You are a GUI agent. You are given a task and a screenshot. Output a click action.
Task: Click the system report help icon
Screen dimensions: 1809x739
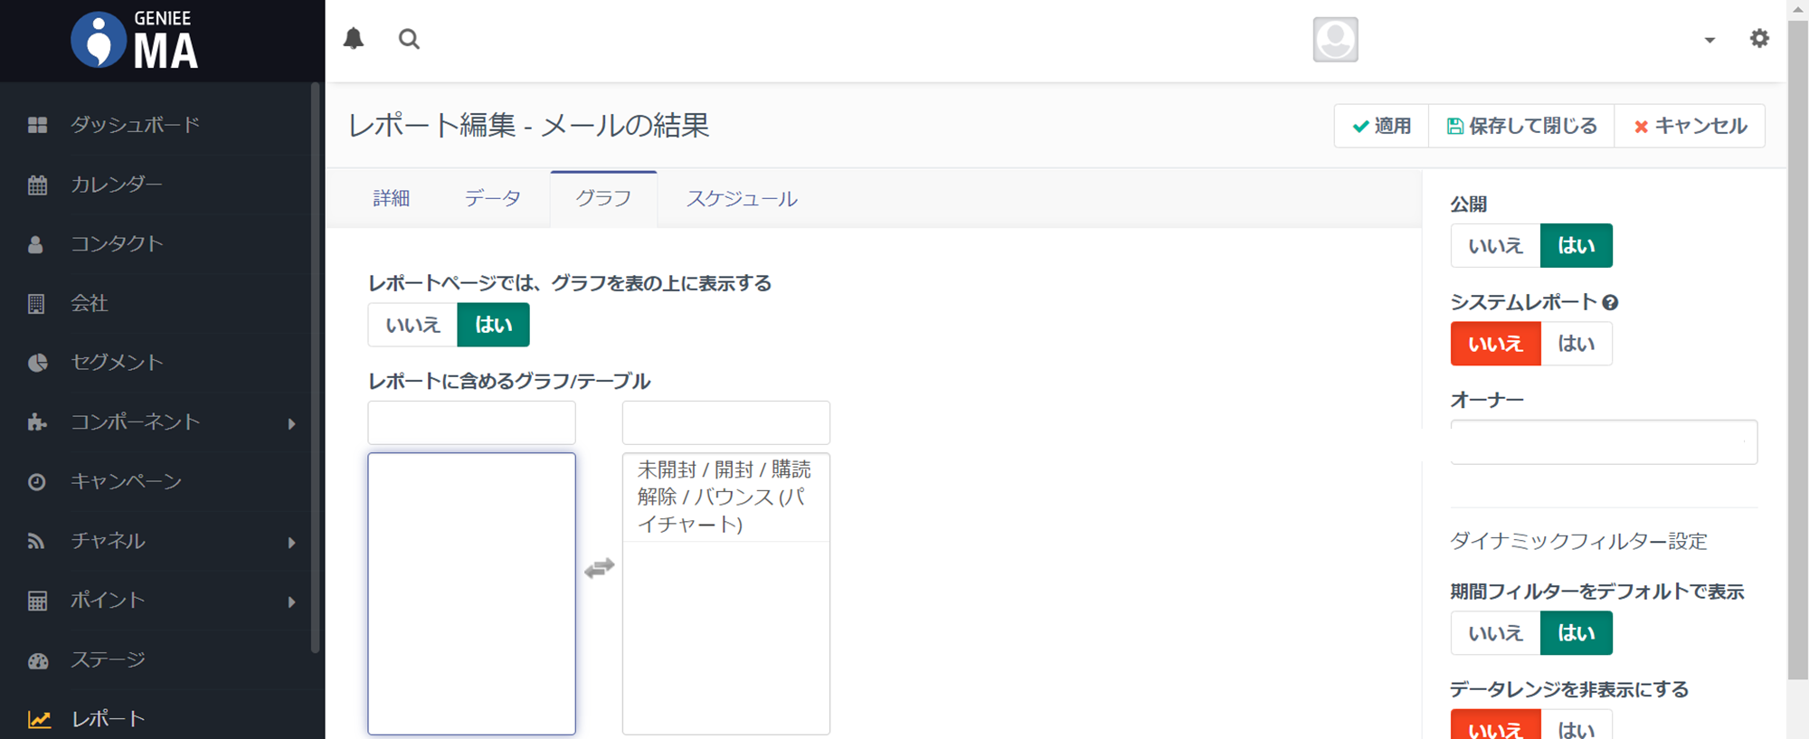point(1610,303)
